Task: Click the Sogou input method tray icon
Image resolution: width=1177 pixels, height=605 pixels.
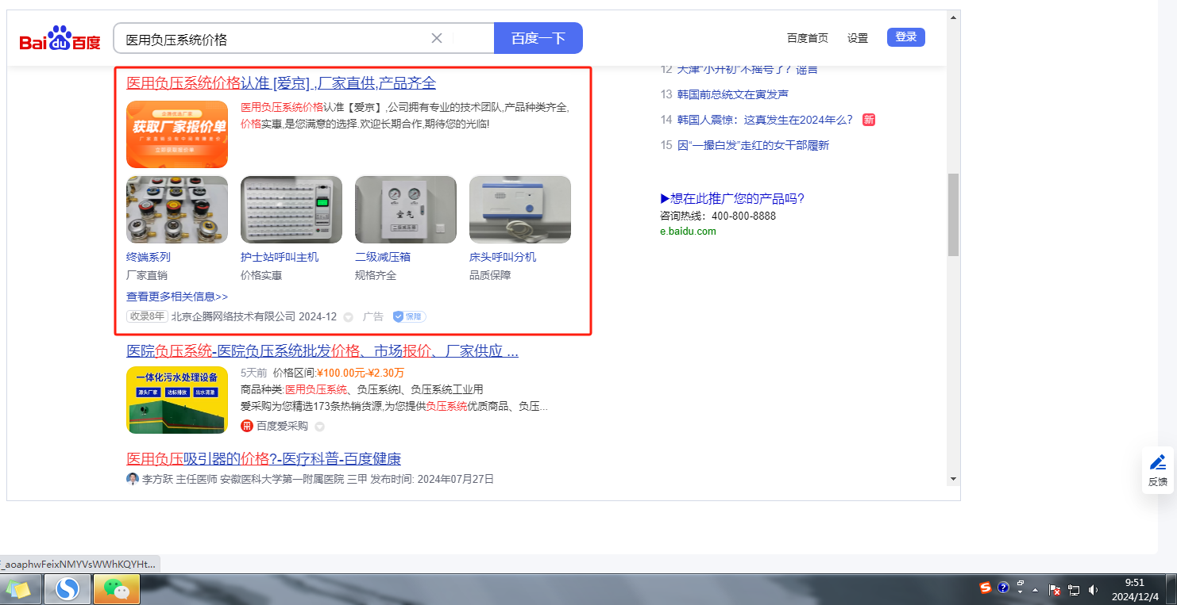Action: coord(986,588)
